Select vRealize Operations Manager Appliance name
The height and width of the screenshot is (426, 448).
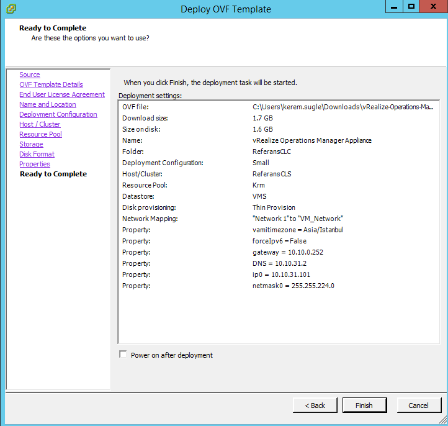tap(312, 140)
